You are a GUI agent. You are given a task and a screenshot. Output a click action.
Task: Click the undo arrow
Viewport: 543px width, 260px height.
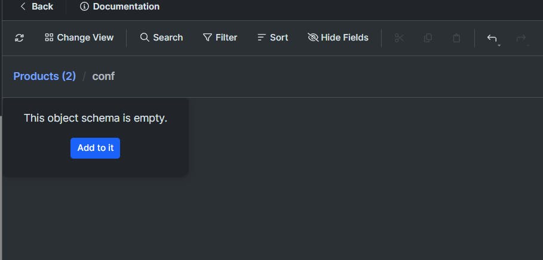(x=491, y=38)
